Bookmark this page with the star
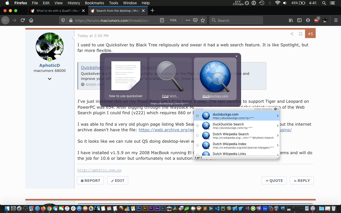Viewport: 341px width, 213px height. [203, 20]
